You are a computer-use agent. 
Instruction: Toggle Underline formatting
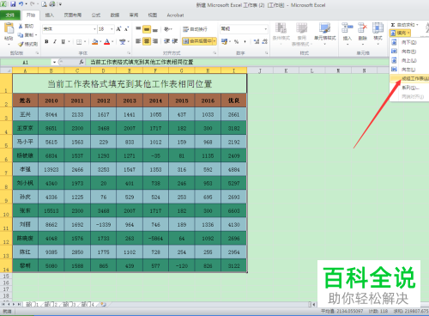click(x=63, y=42)
